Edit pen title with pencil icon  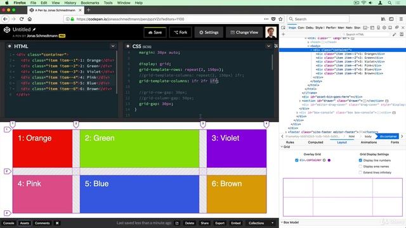(34, 30)
